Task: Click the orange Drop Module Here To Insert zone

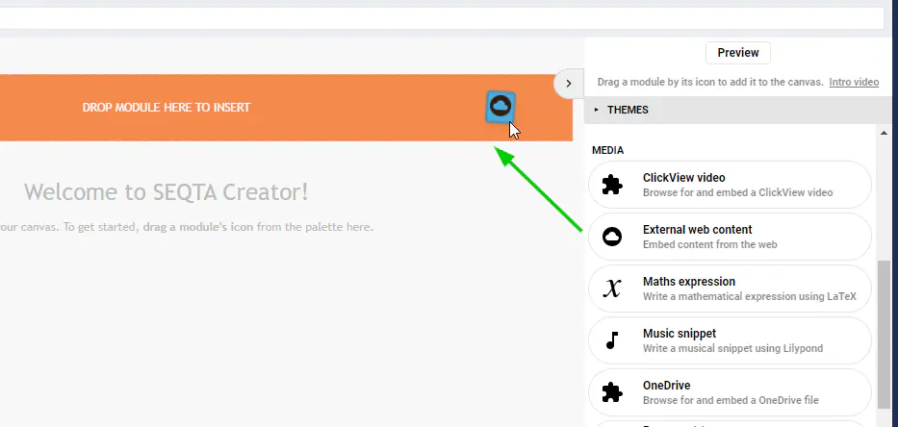Action: pyautogui.click(x=286, y=108)
